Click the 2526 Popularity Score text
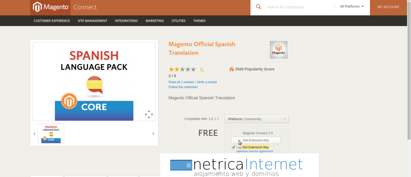 (x=255, y=69)
